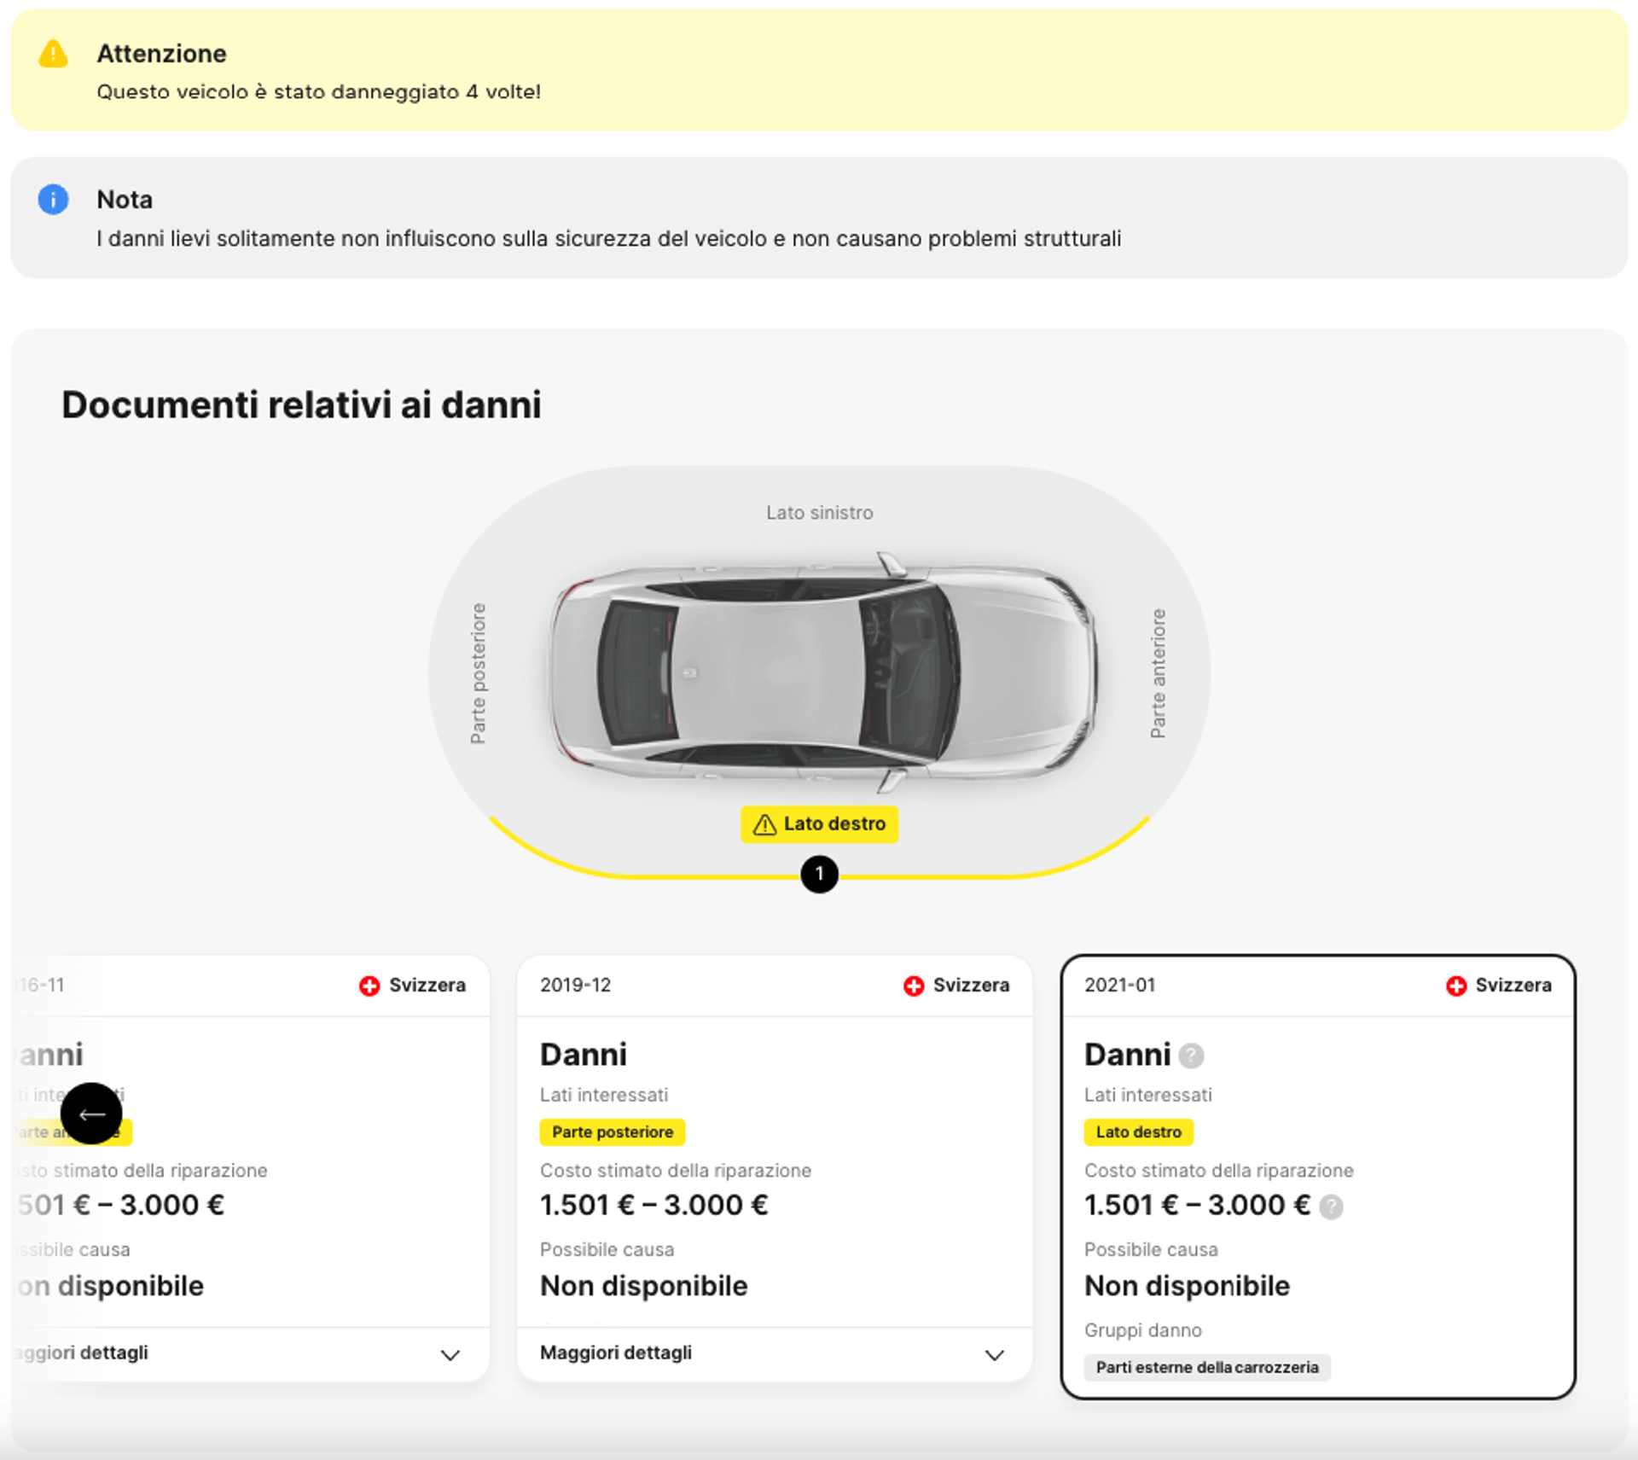The width and height of the screenshot is (1638, 1460).
Task: Click the 2021-01 date text
Action: point(1120,985)
